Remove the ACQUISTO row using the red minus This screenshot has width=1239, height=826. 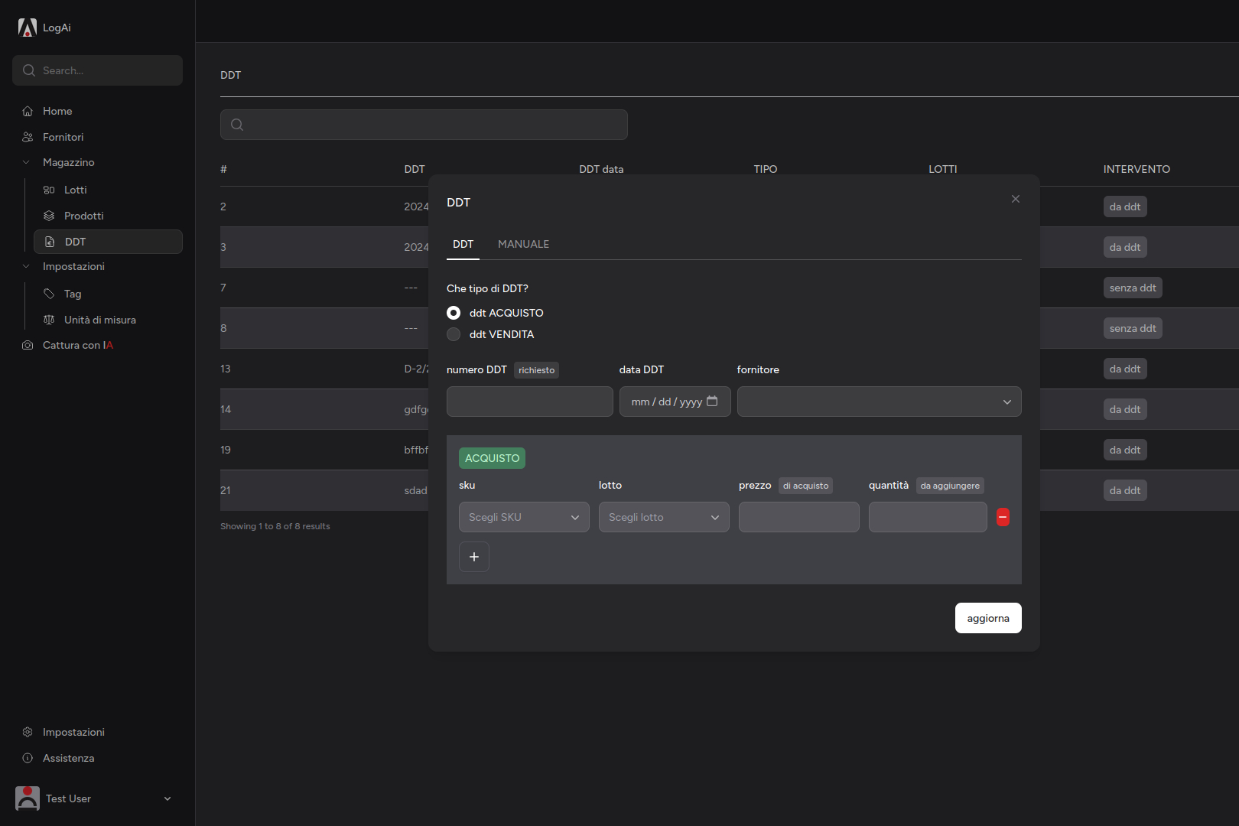point(1003,517)
